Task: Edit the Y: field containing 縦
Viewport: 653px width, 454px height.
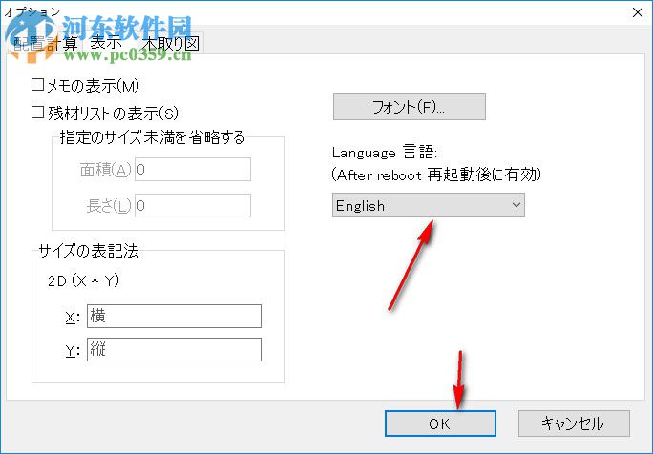Action: 174,349
